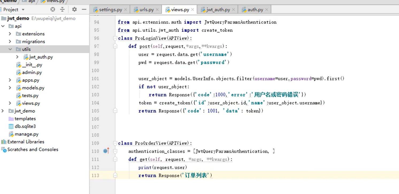Open Scratches and Consoles
This screenshot has width=399, height=194.
click(33, 150)
